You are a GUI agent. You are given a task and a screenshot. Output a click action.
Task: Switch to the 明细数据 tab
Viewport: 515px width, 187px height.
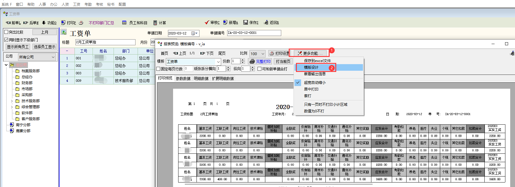(201, 79)
